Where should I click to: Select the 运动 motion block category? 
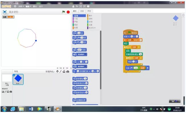click(79, 16)
